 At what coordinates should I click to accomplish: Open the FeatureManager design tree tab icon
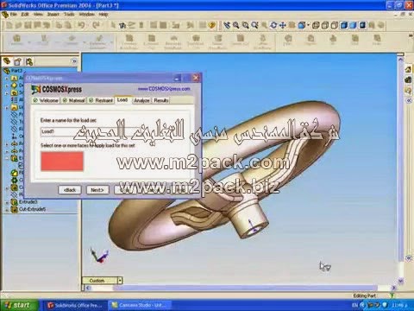click(7, 61)
